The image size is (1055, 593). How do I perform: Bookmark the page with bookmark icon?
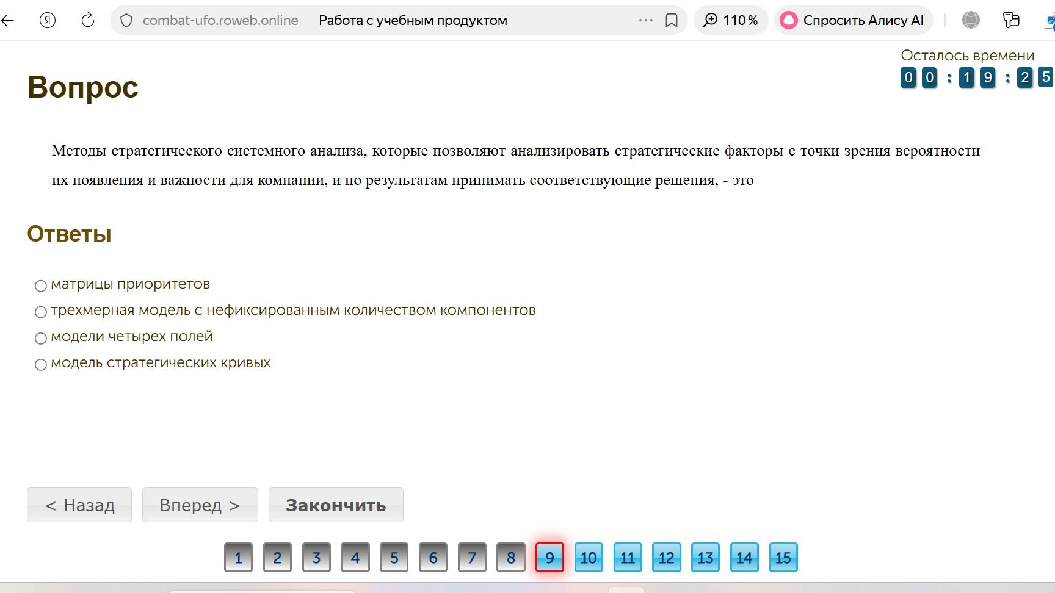[x=672, y=21]
